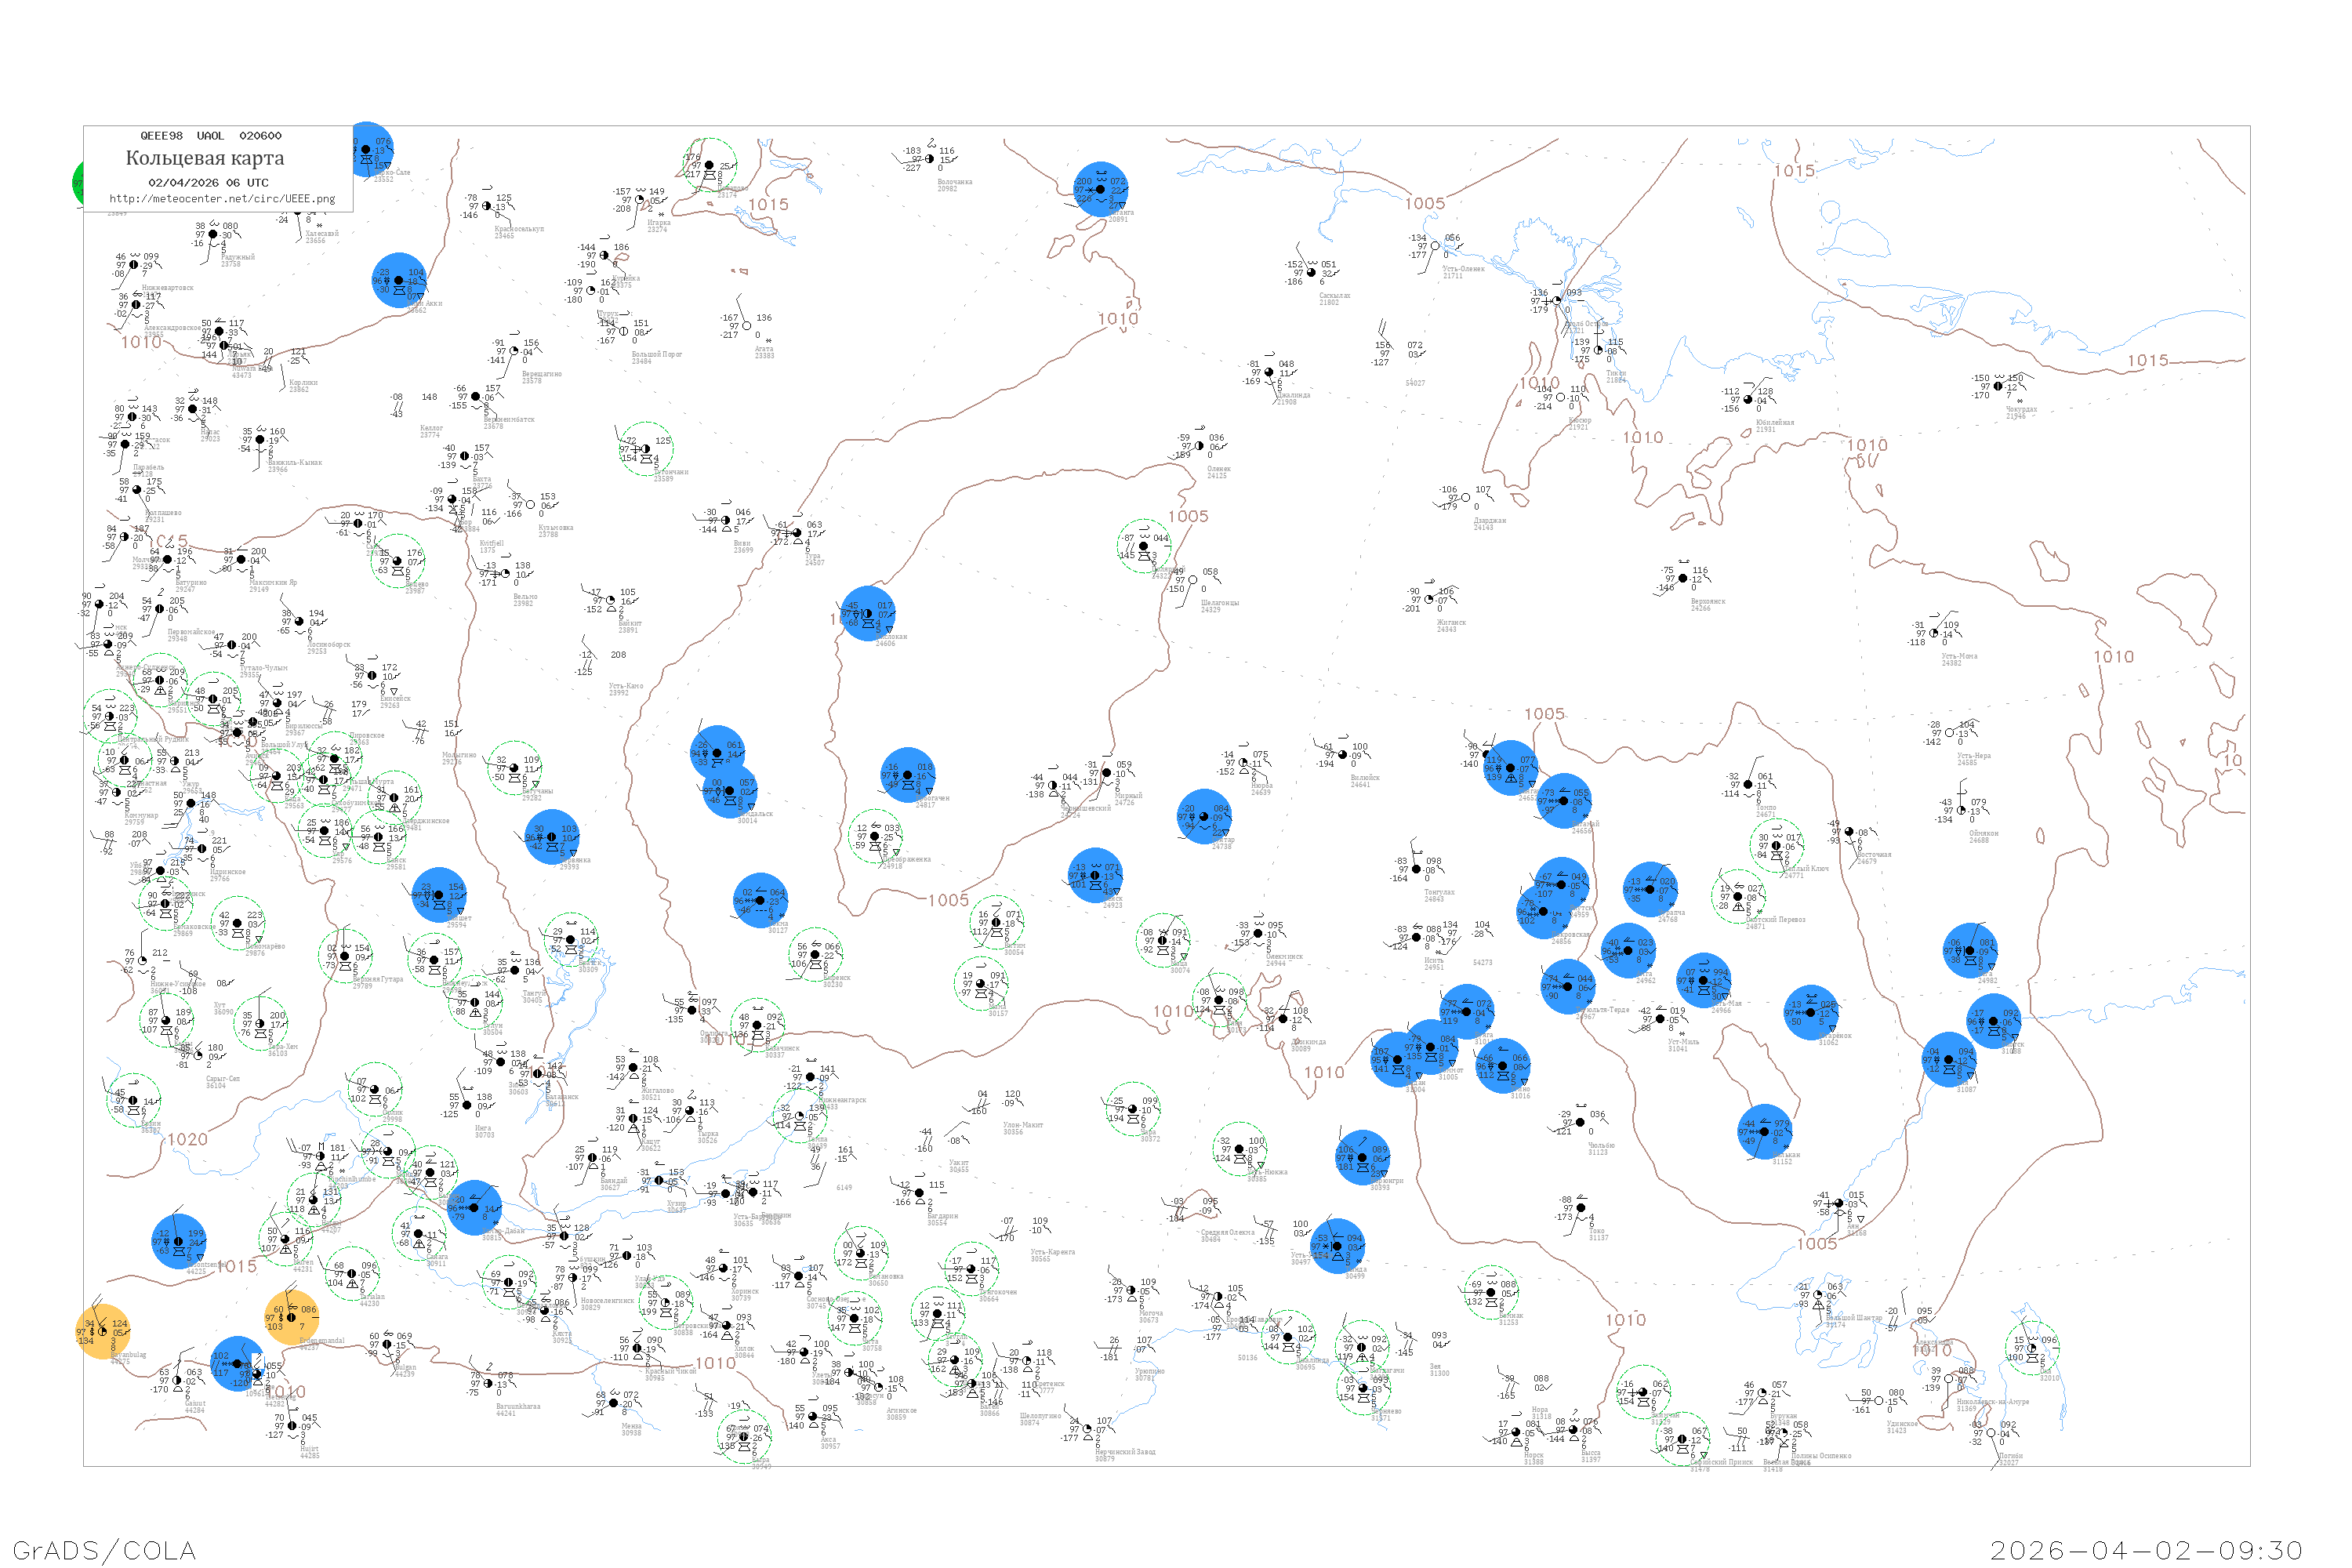Click the blue Tosontsengel 44225 station marker
The height and width of the screenshot is (1568, 2352).
(179, 1242)
